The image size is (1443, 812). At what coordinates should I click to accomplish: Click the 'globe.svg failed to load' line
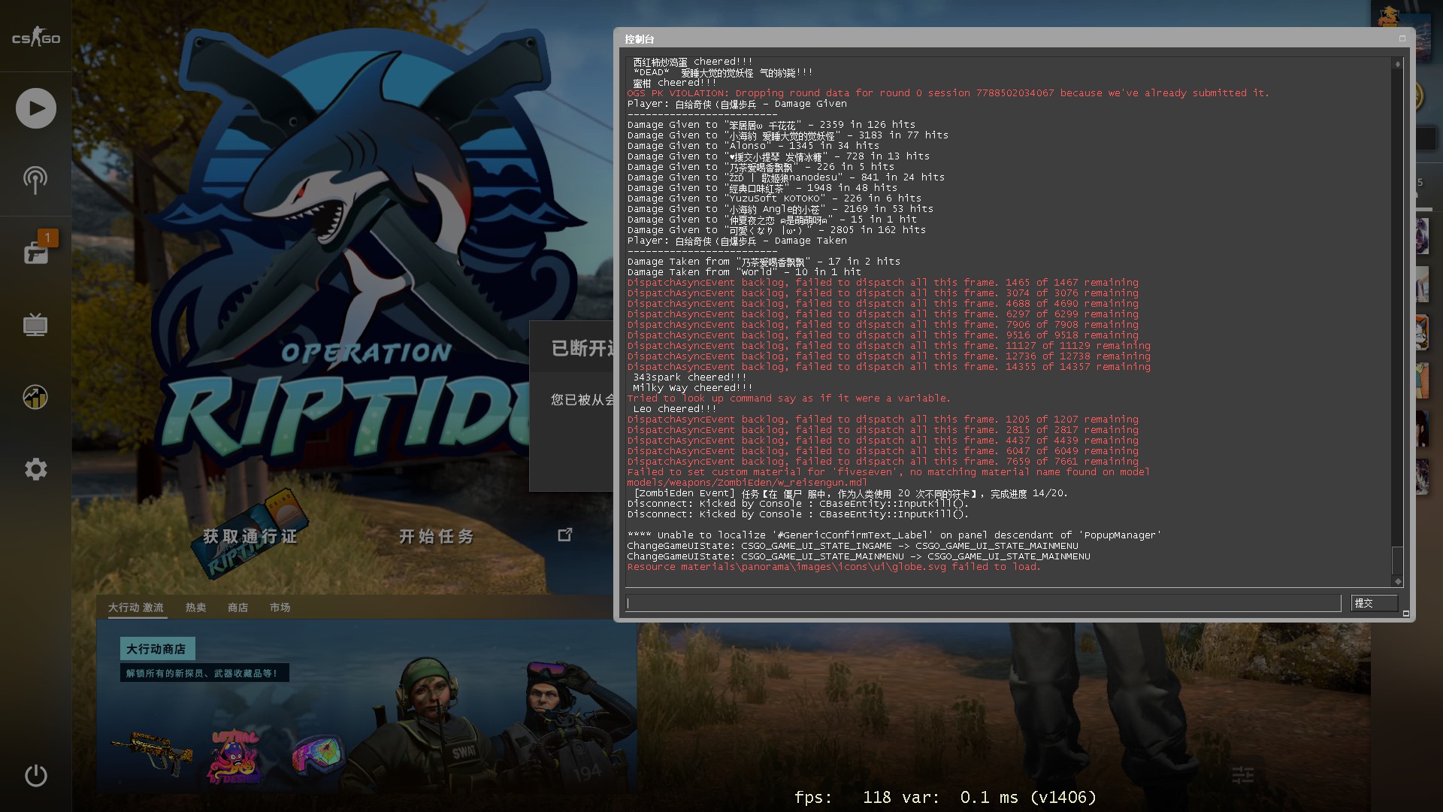pos(833,567)
